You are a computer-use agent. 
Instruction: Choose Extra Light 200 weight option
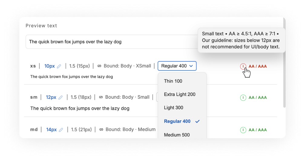tap(180, 94)
